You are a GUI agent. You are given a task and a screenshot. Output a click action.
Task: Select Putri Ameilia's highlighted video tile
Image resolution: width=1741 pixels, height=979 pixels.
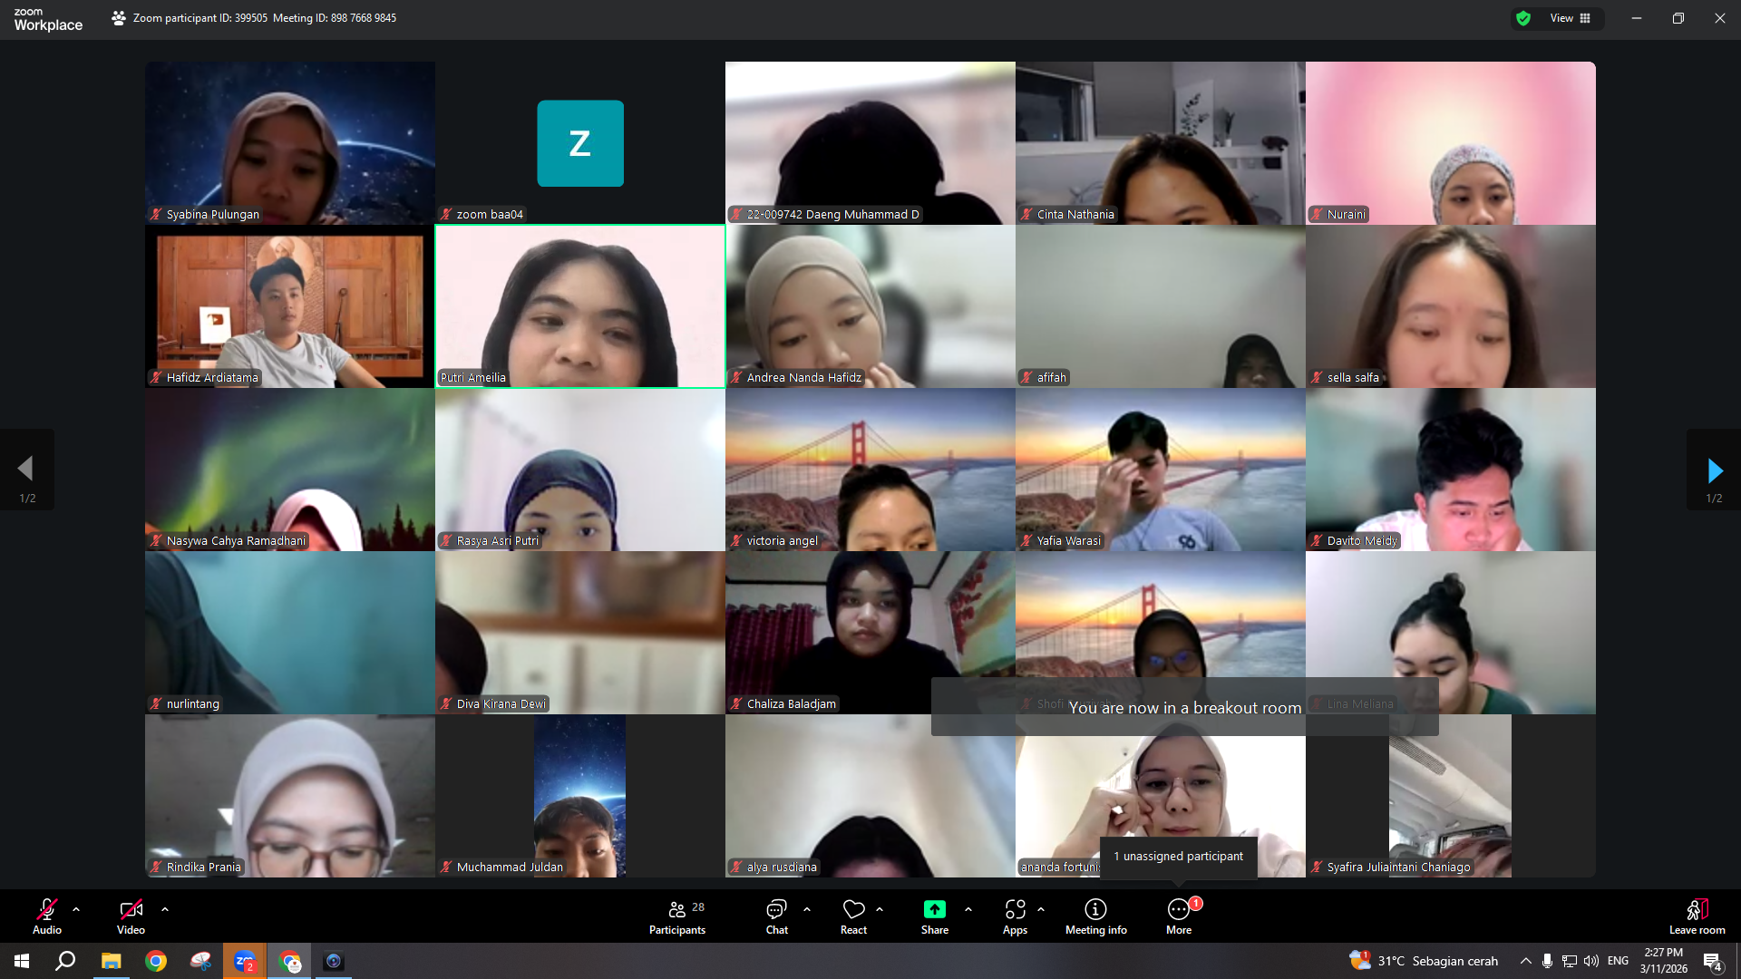[580, 306]
